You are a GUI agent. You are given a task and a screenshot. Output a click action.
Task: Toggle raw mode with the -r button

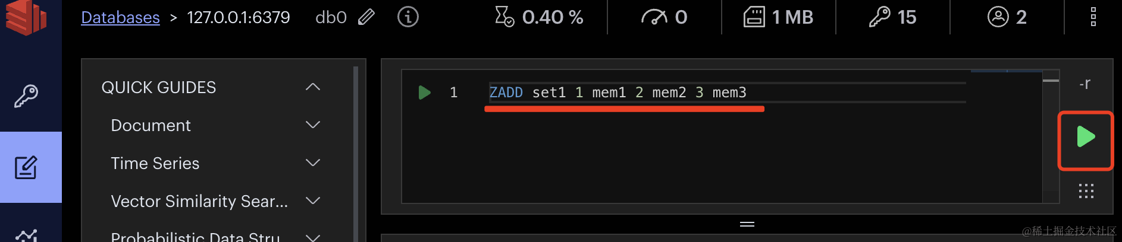point(1085,84)
